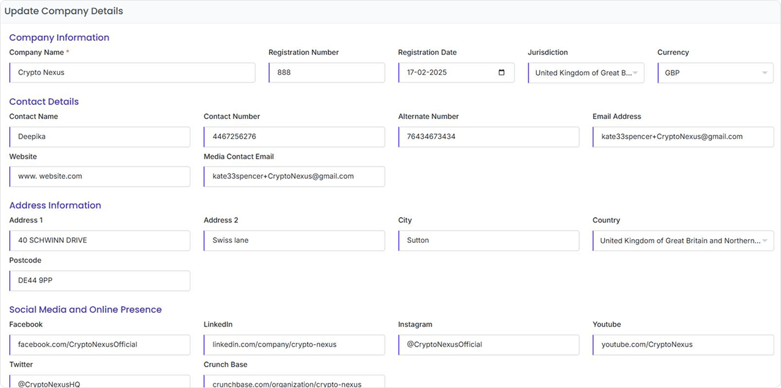Open the Registration Date calendar picker icon

pos(502,73)
